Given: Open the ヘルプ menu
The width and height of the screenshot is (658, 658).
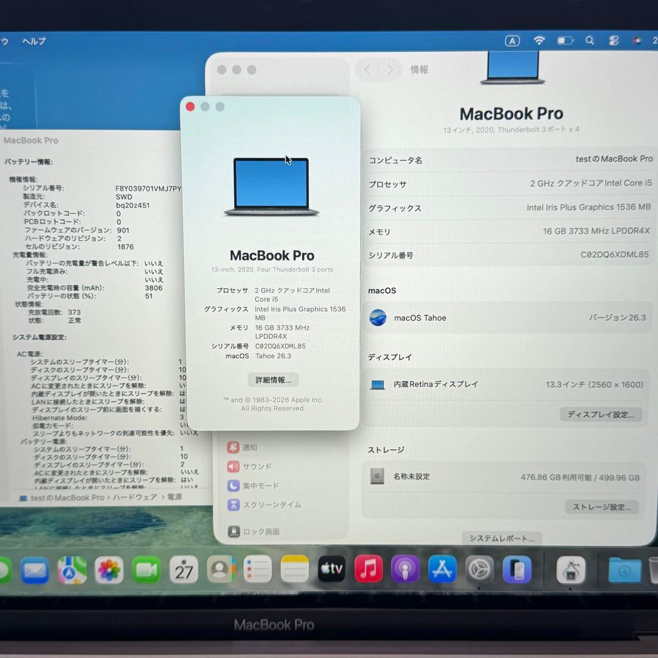Looking at the screenshot, I should coord(34,41).
